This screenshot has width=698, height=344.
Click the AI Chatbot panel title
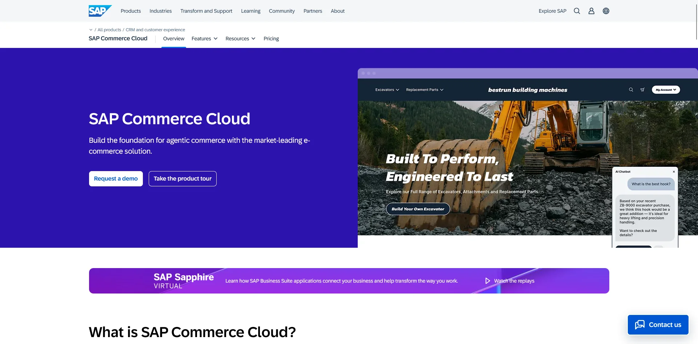point(623,172)
